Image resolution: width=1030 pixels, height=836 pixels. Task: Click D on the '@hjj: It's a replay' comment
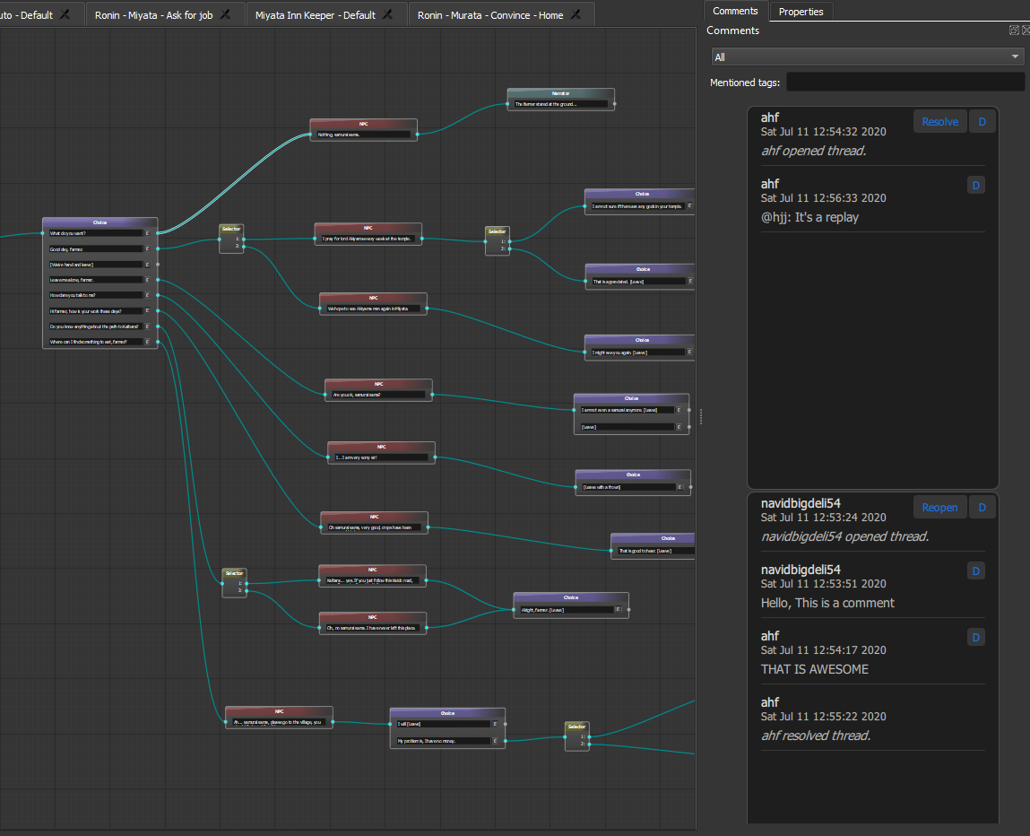tap(976, 186)
